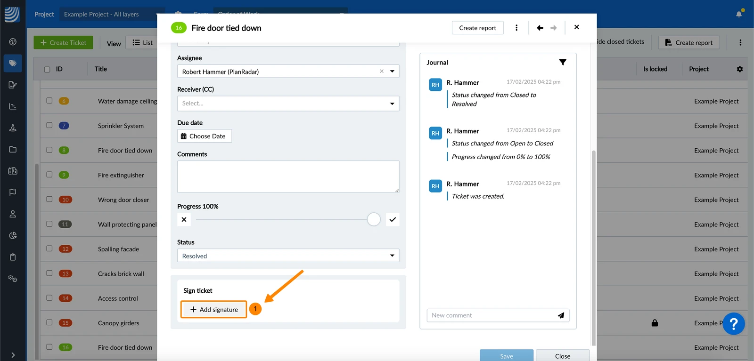This screenshot has width=754, height=361.
Task: Tick checkbox for Sprinkler System row
Action: [49, 125]
